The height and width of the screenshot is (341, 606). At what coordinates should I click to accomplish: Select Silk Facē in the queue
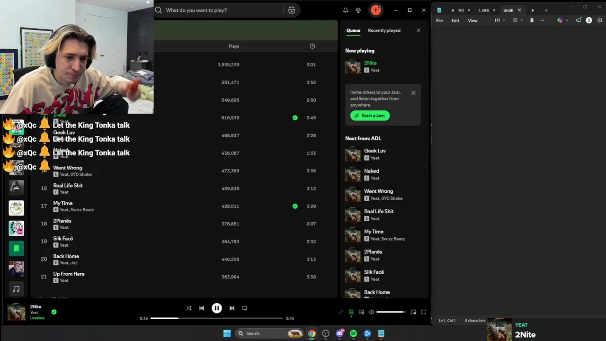[x=383, y=275]
